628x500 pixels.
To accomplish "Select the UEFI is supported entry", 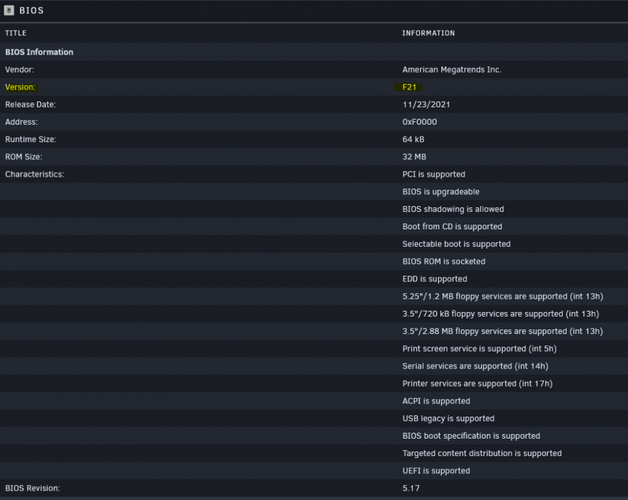I will [x=436, y=471].
